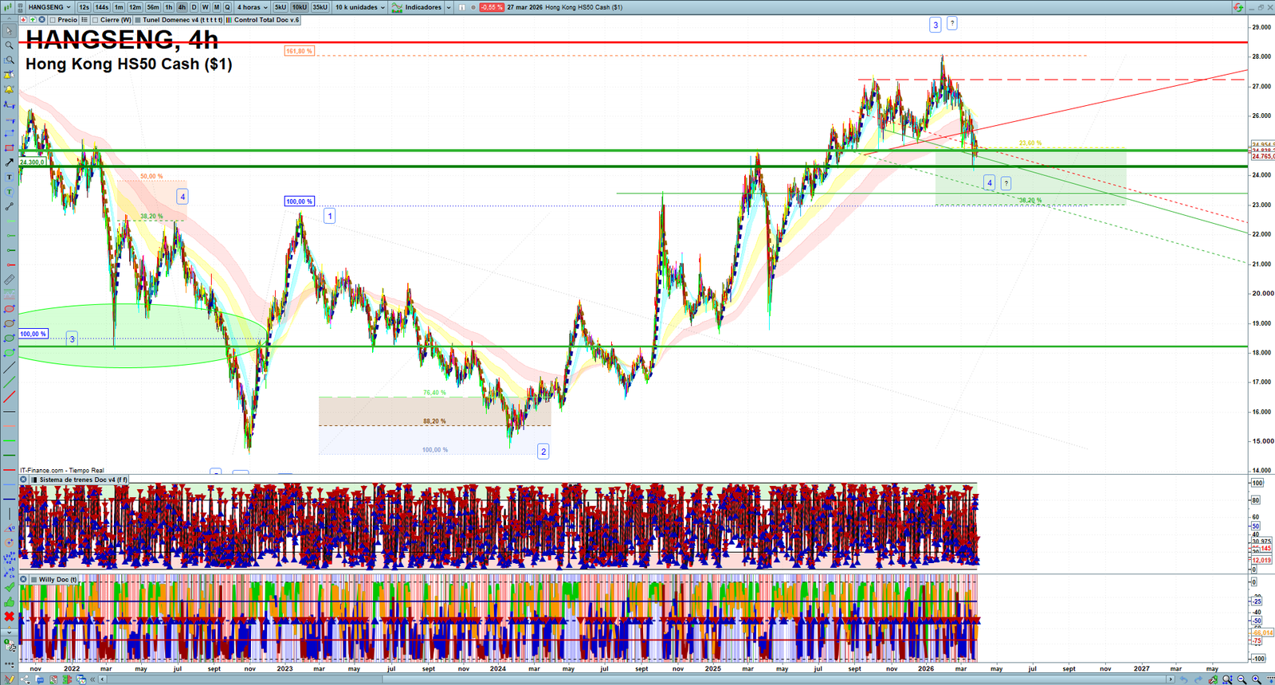Set history to 10kU units

coord(300,7)
